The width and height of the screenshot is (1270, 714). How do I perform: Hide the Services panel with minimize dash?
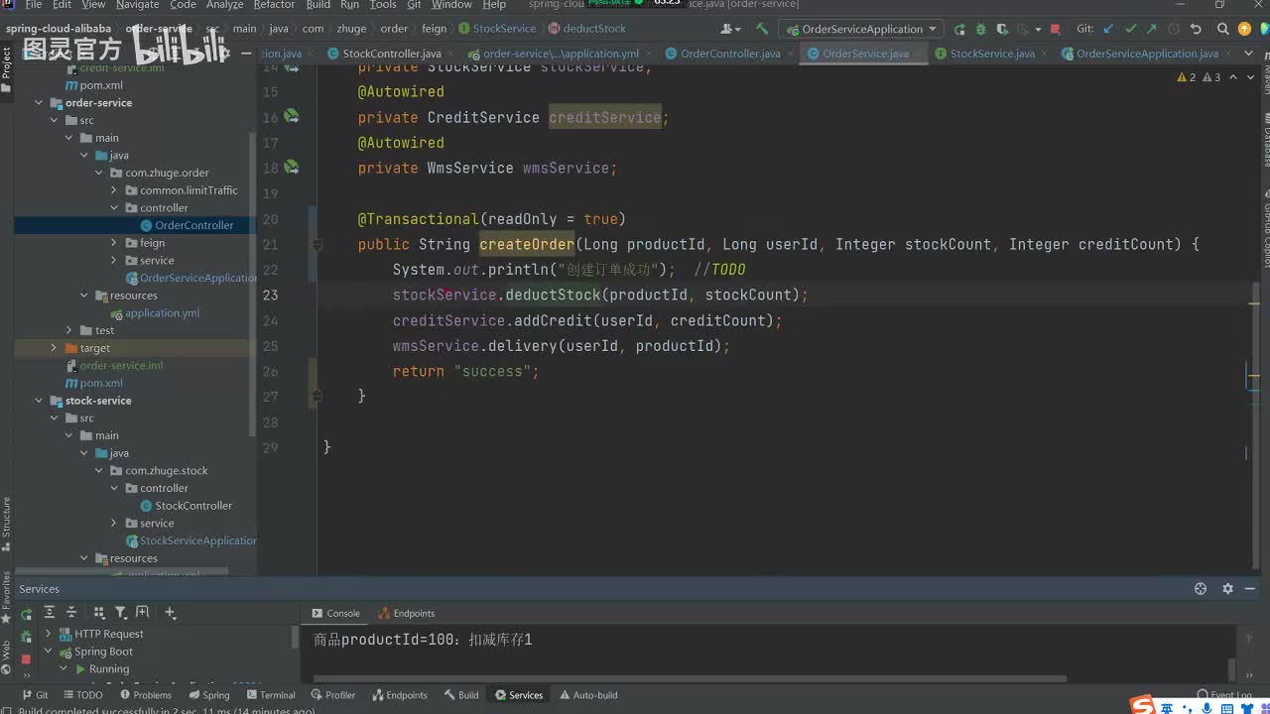click(1249, 588)
